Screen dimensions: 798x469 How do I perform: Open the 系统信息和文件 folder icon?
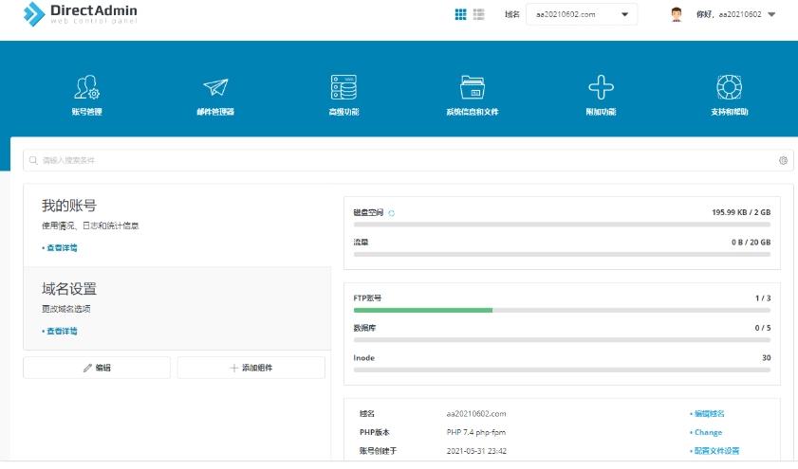click(x=472, y=88)
